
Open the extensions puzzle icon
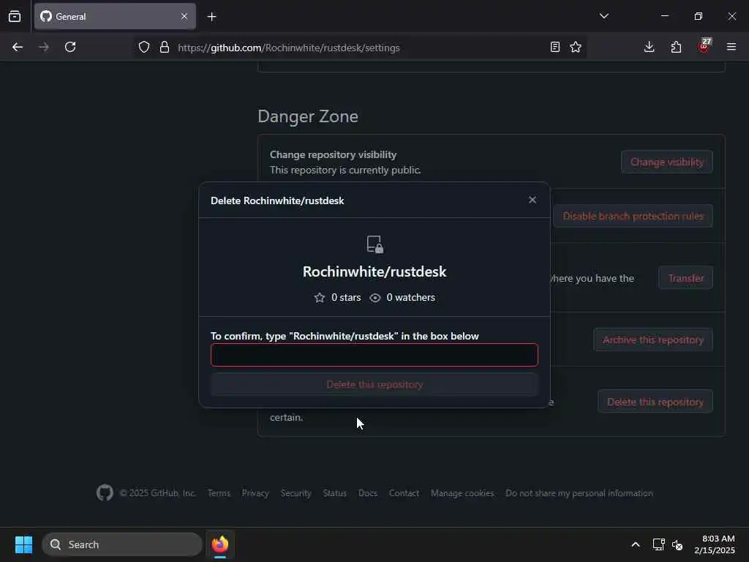coord(676,48)
